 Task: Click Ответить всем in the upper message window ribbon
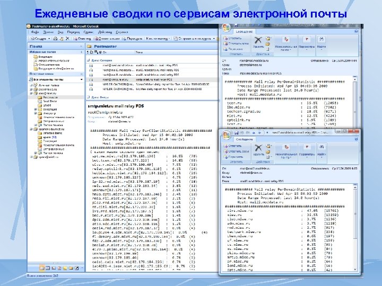(236, 43)
